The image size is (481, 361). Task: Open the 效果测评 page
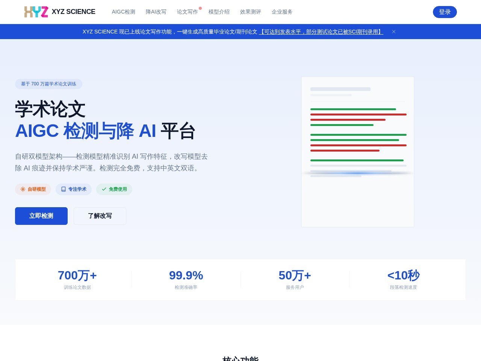[251, 12]
